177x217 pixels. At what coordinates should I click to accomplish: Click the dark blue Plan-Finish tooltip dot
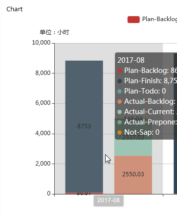coord(120,81)
